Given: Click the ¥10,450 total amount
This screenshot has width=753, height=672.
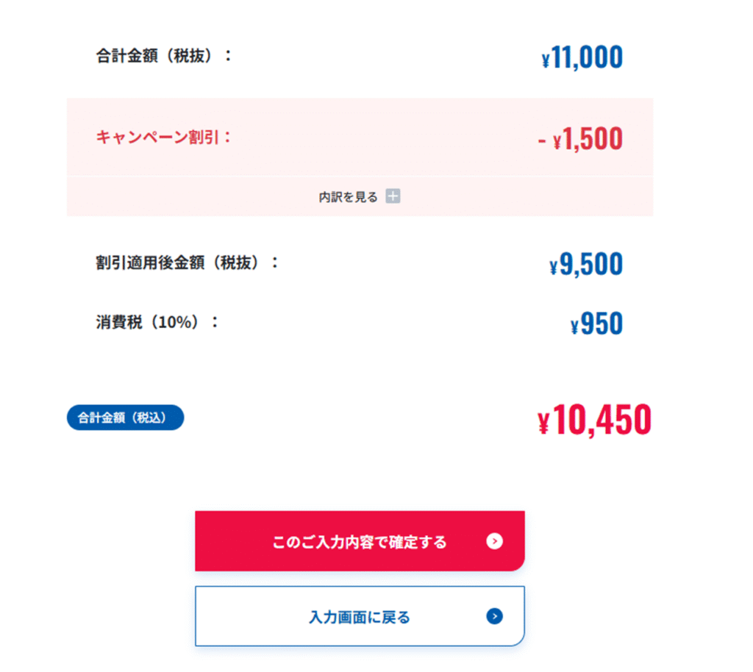Looking at the screenshot, I should pos(594,420).
